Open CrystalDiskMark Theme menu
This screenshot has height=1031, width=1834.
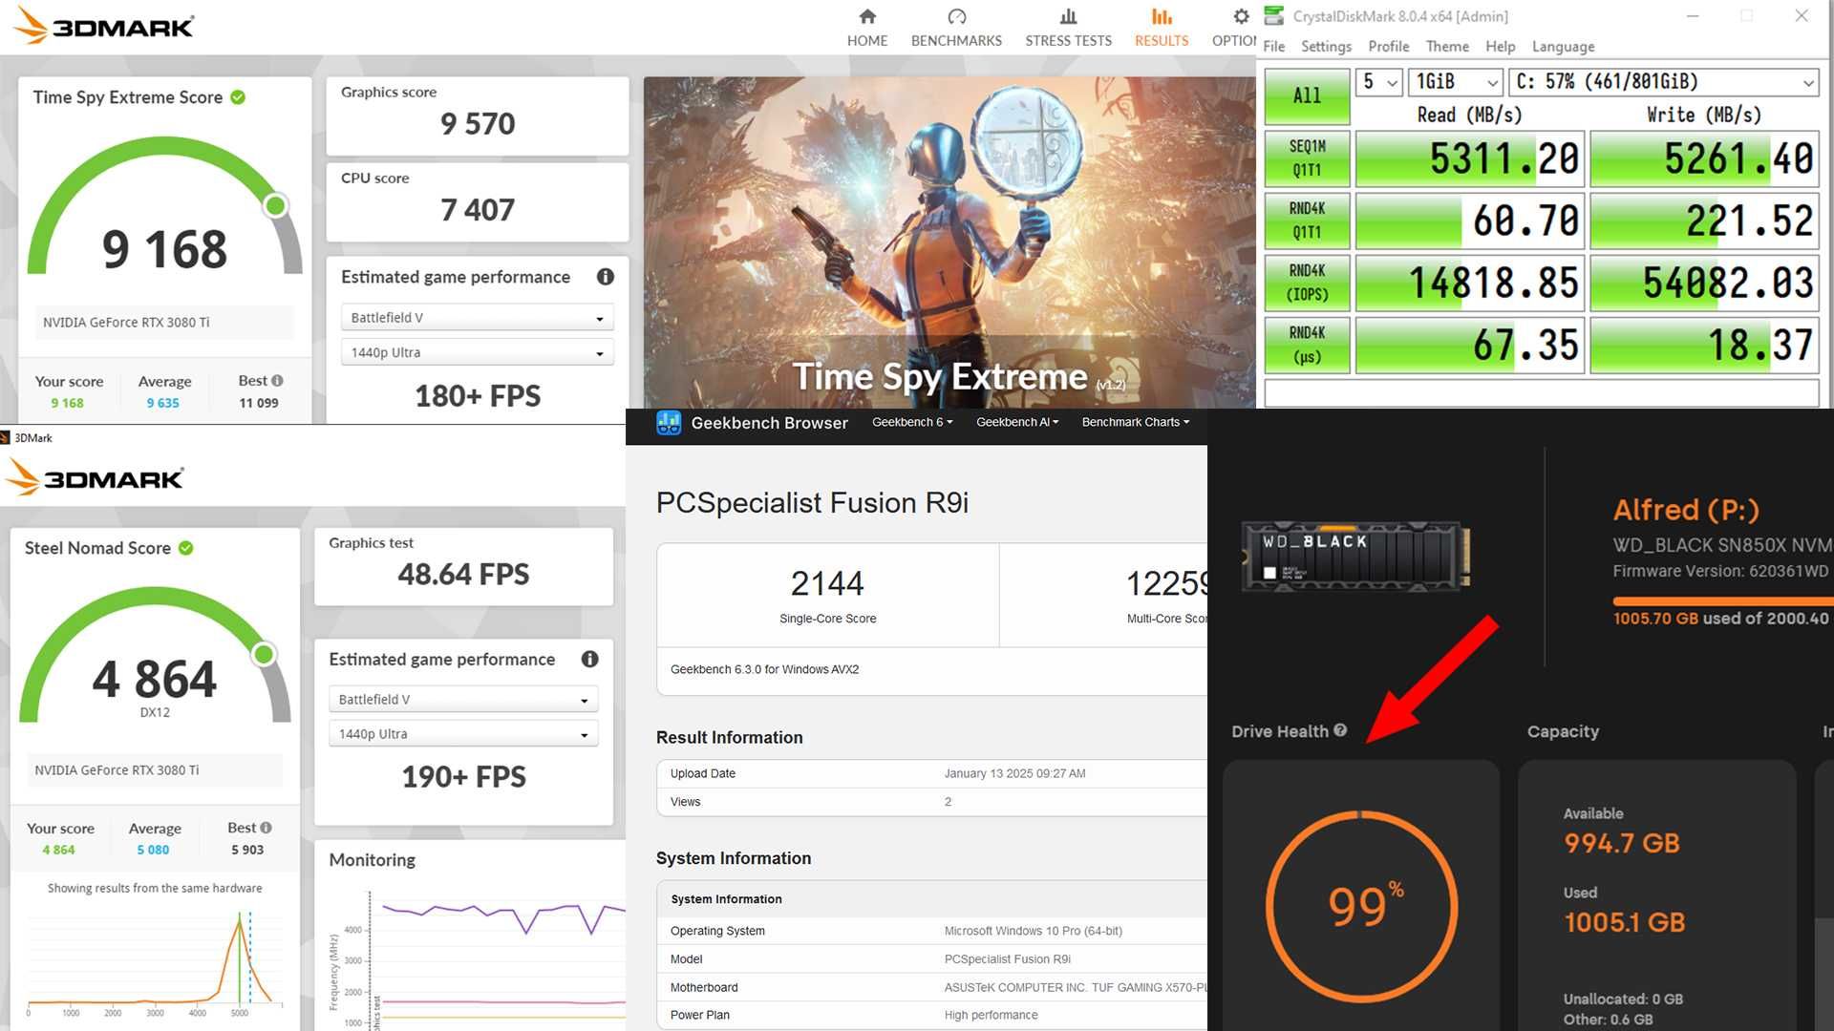click(1447, 46)
